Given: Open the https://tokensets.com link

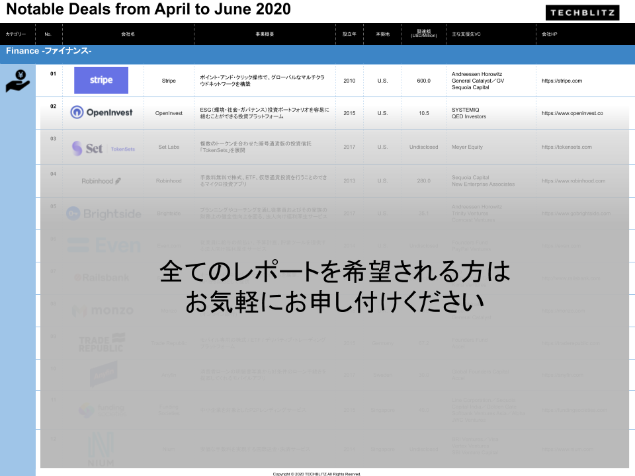Looking at the screenshot, I should (x=567, y=147).
